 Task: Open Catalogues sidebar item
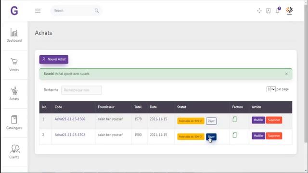(x=14, y=123)
